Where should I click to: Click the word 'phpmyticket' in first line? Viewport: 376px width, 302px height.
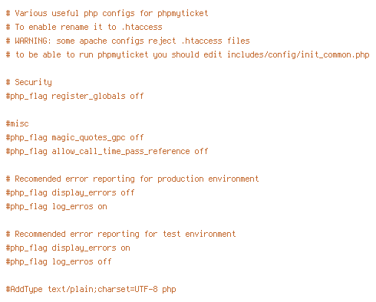183,13
